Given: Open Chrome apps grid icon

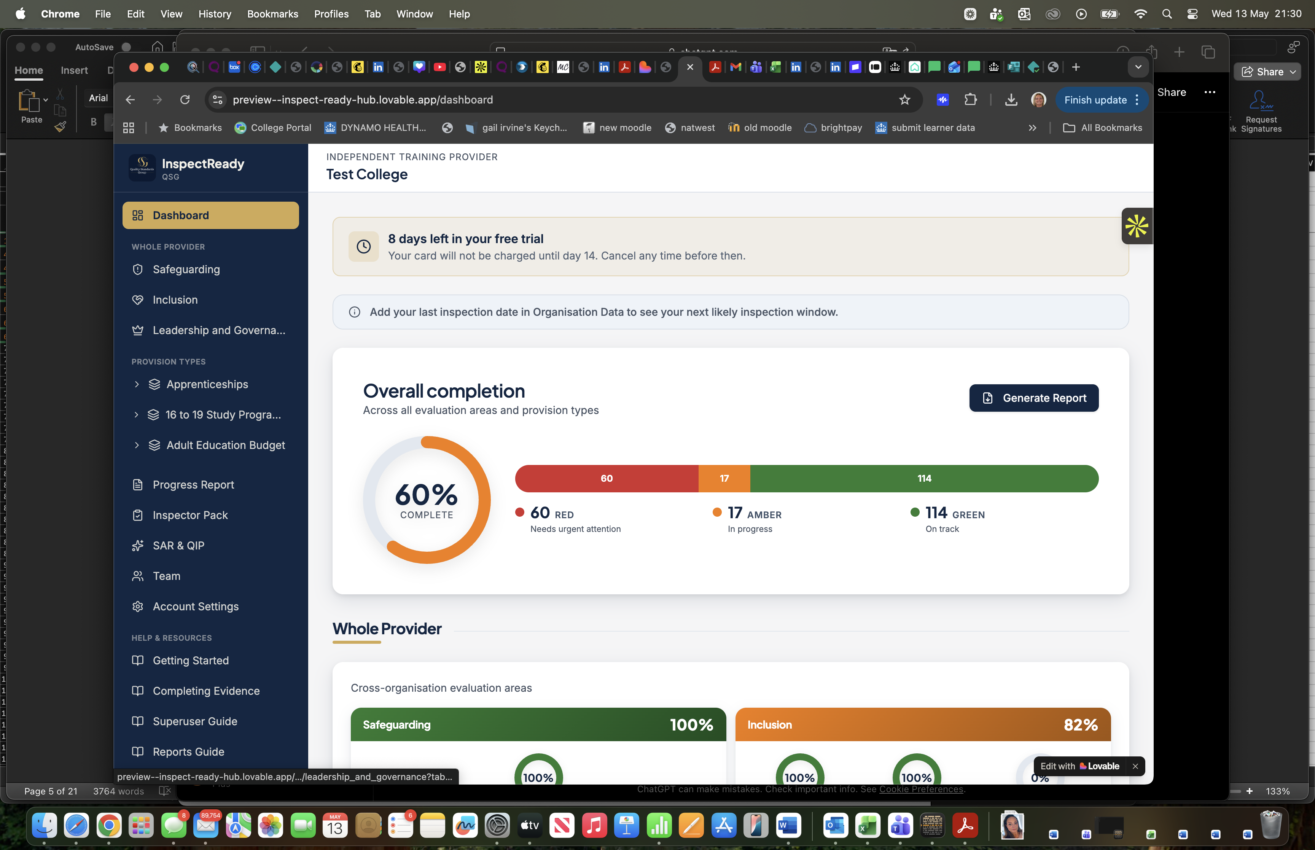Looking at the screenshot, I should click(129, 127).
